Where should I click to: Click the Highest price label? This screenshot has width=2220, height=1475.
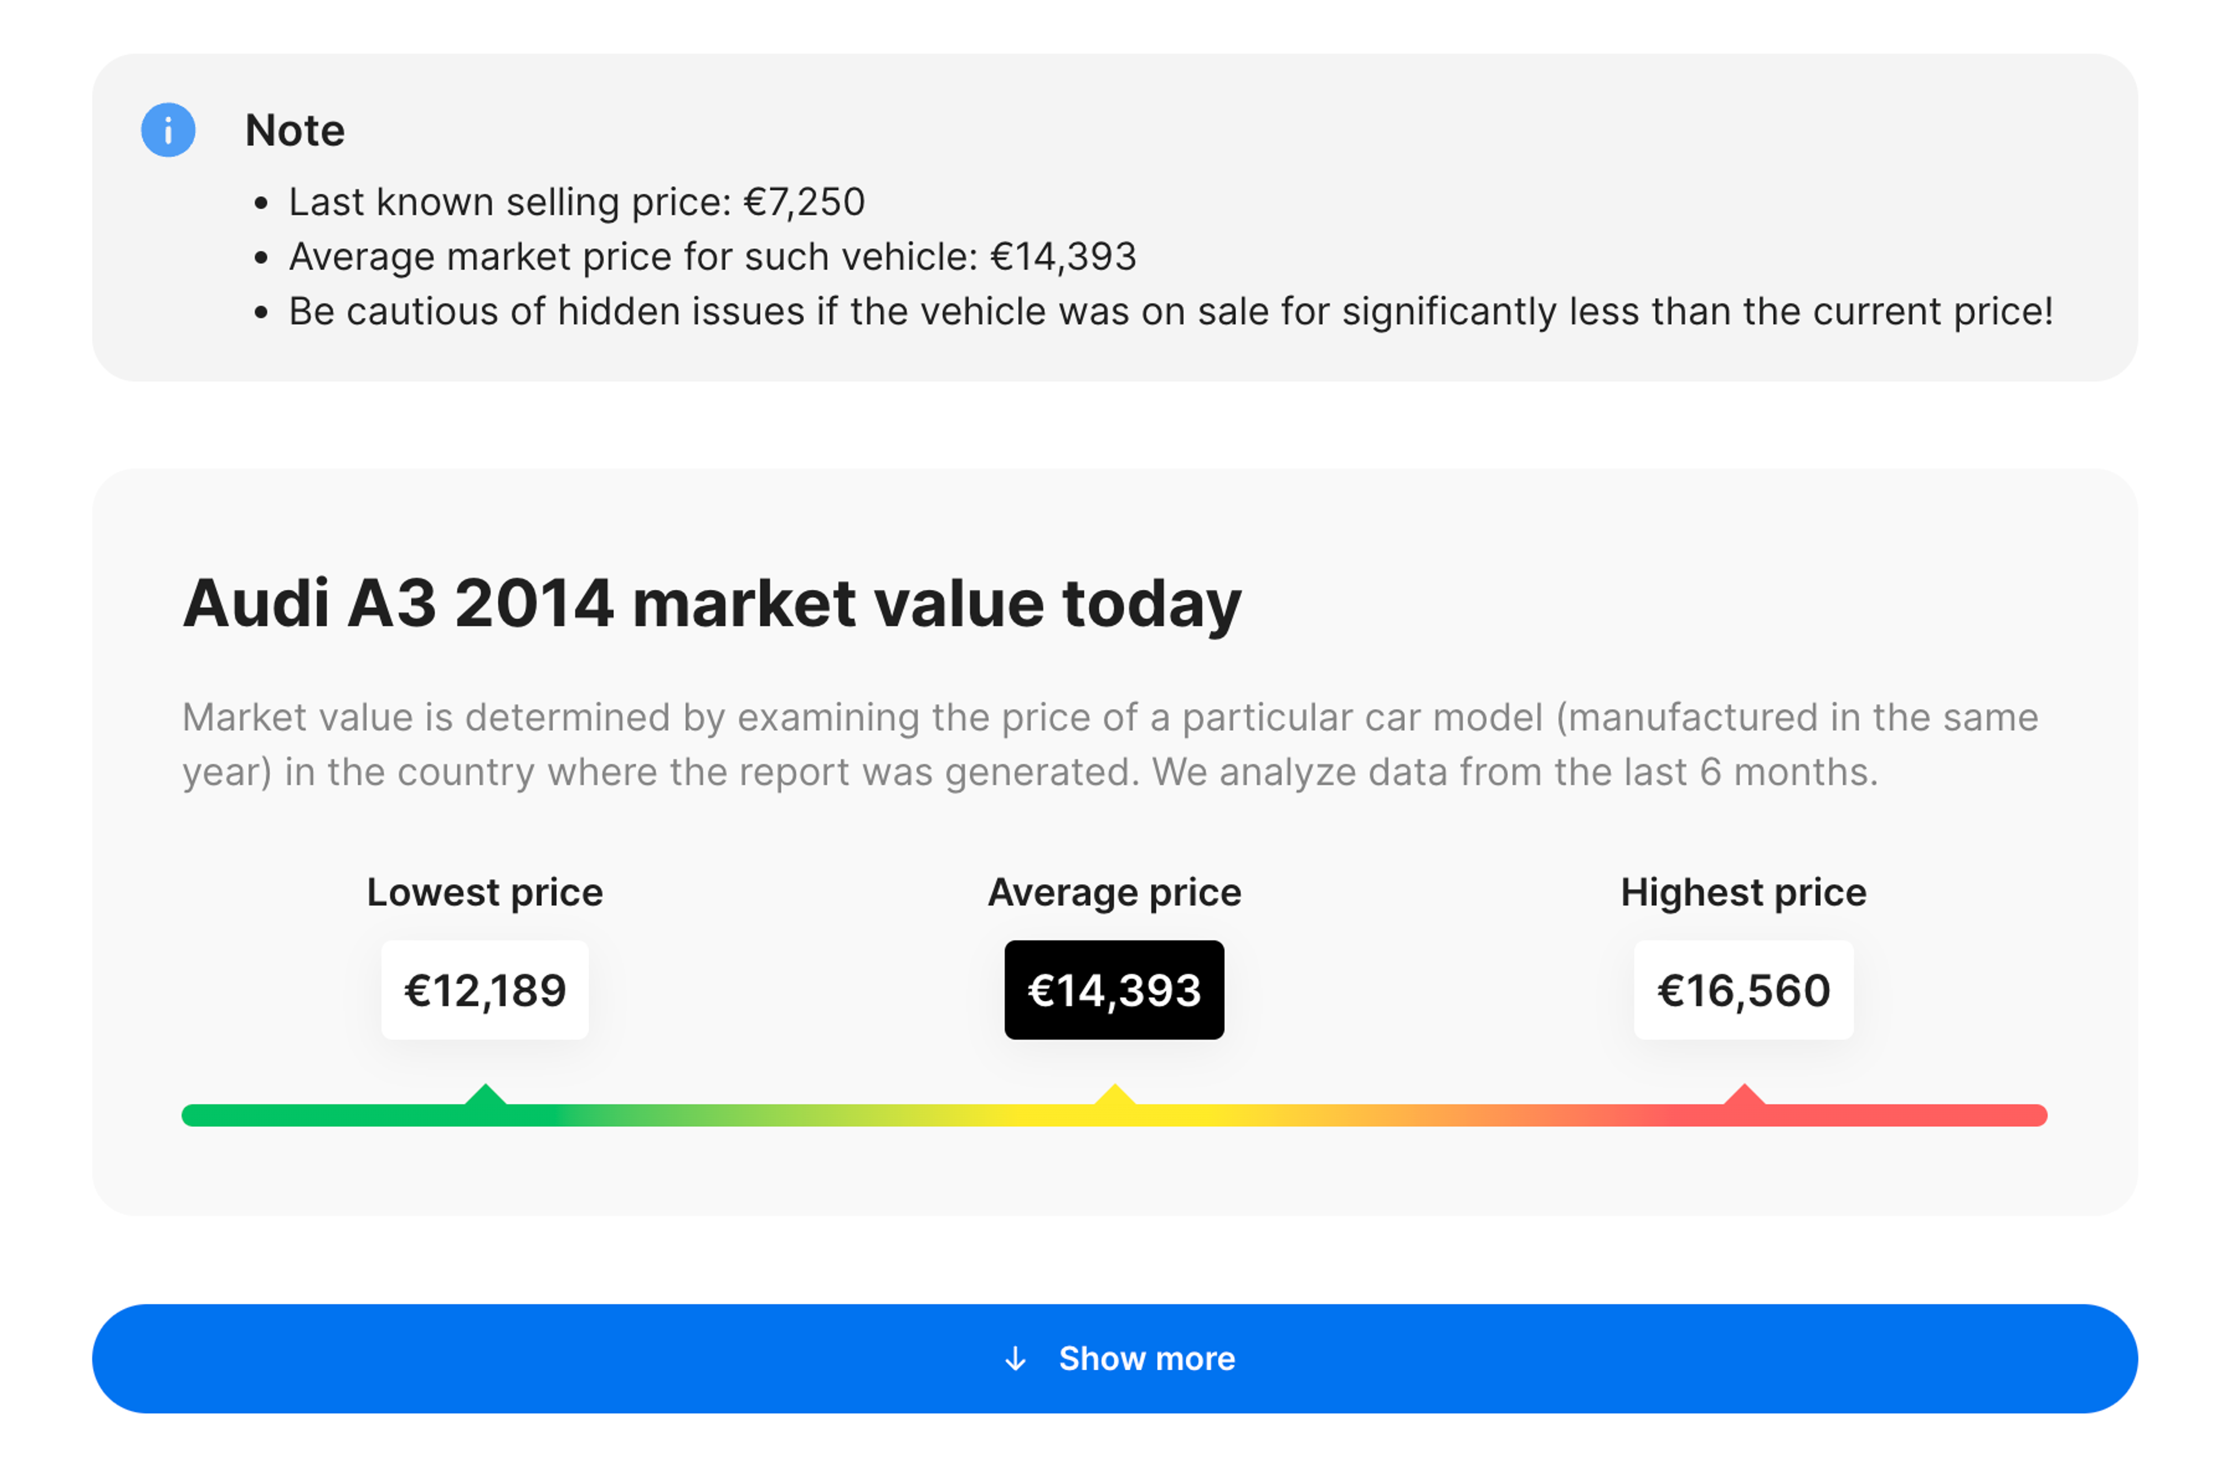pyautogui.click(x=1743, y=892)
